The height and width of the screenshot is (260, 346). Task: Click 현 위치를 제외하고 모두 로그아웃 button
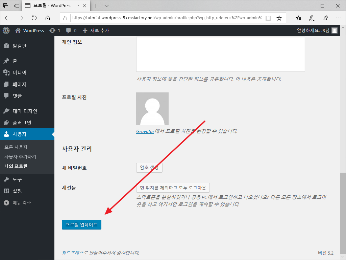point(173,188)
